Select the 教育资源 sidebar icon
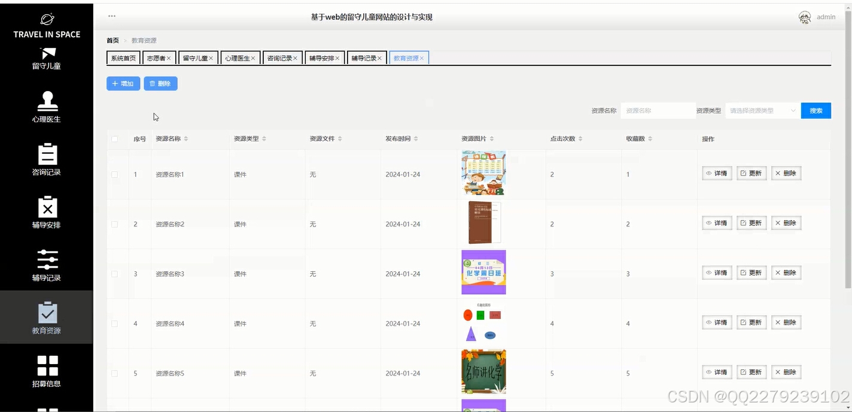This screenshot has height=412, width=852. (47, 313)
